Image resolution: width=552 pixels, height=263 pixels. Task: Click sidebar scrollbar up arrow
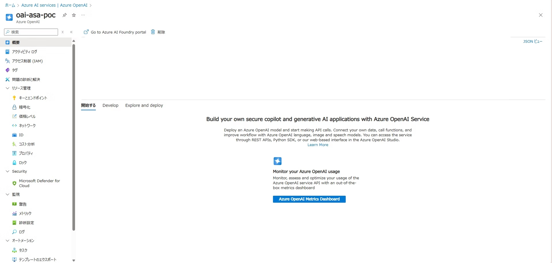click(x=74, y=41)
